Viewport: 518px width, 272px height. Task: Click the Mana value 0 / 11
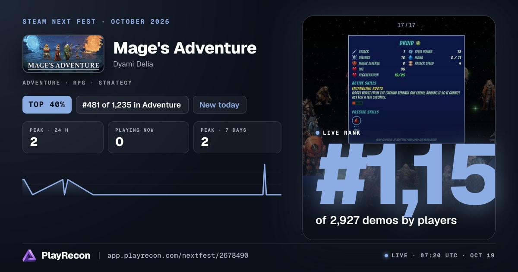(456, 57)
